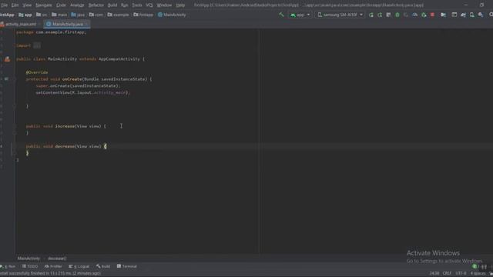Click the com package breadcrumb
The image size is (493, 277).
click(x=96, y=15)
